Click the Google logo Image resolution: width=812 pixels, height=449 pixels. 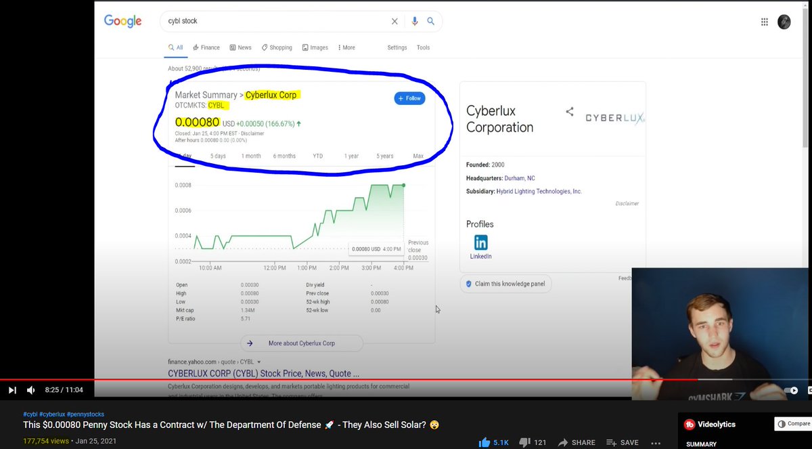(122, 21)
